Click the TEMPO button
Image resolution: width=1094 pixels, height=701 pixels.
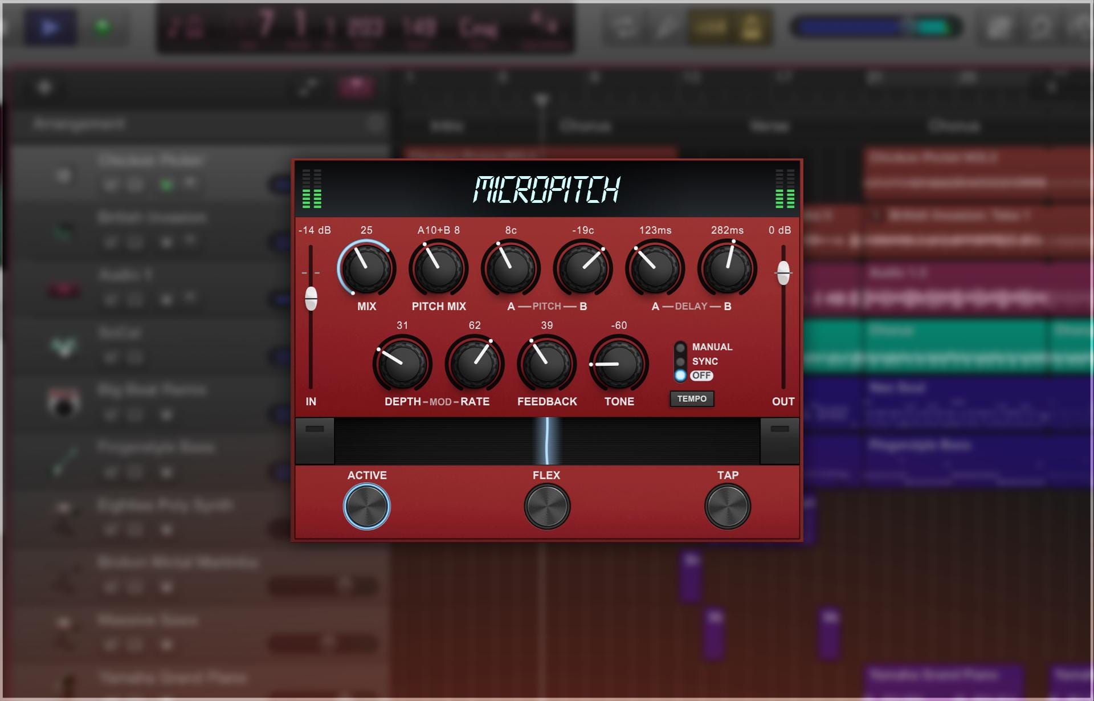[x=692, y=399]
